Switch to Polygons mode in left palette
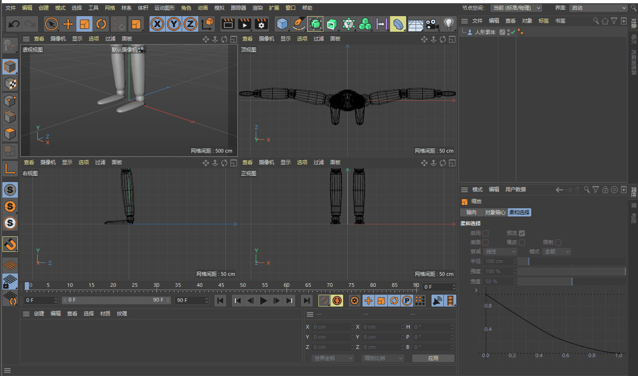Screen dimensions: 638x376 (10, 133)
